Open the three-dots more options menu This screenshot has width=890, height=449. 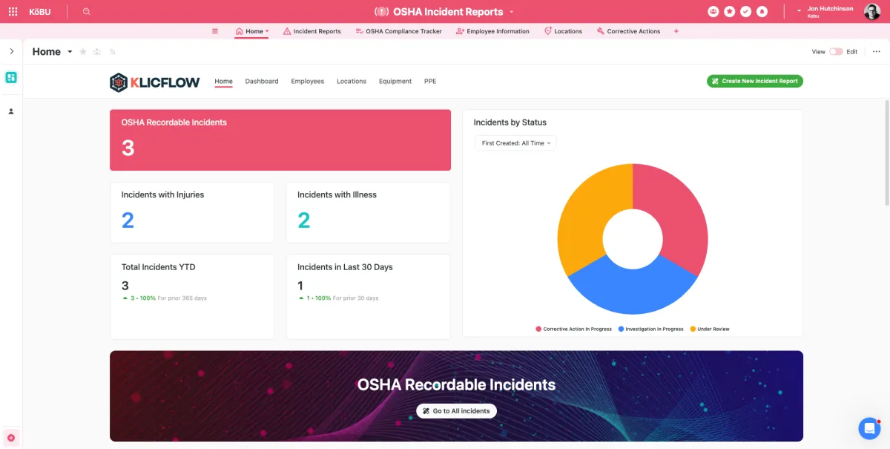(x=877, y=52)
